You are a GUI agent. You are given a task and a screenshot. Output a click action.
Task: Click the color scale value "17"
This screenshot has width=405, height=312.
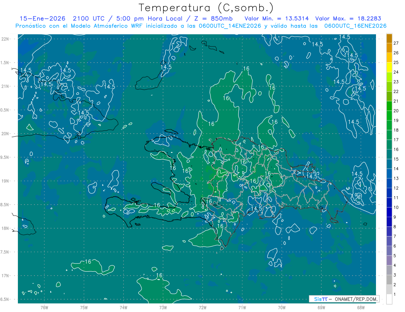pos(396,140)
